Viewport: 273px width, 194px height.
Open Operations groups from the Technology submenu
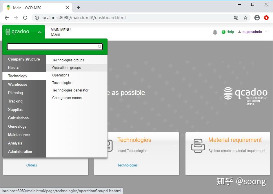click(x=67, y=67)
